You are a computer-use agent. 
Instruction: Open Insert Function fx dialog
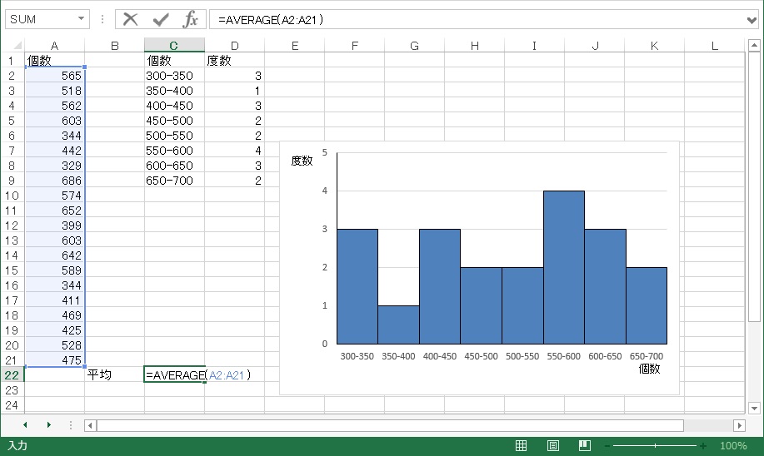click(x=191, y=19)
